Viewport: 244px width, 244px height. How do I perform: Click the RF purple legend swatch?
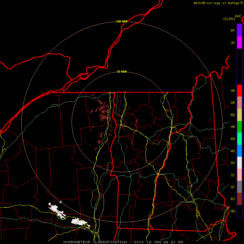pos(239,30)
